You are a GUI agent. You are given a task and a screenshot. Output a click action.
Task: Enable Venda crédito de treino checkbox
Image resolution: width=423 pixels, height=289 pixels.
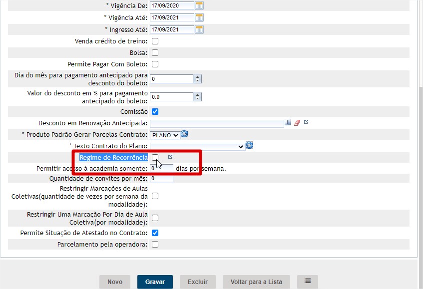tap(155, 41)
